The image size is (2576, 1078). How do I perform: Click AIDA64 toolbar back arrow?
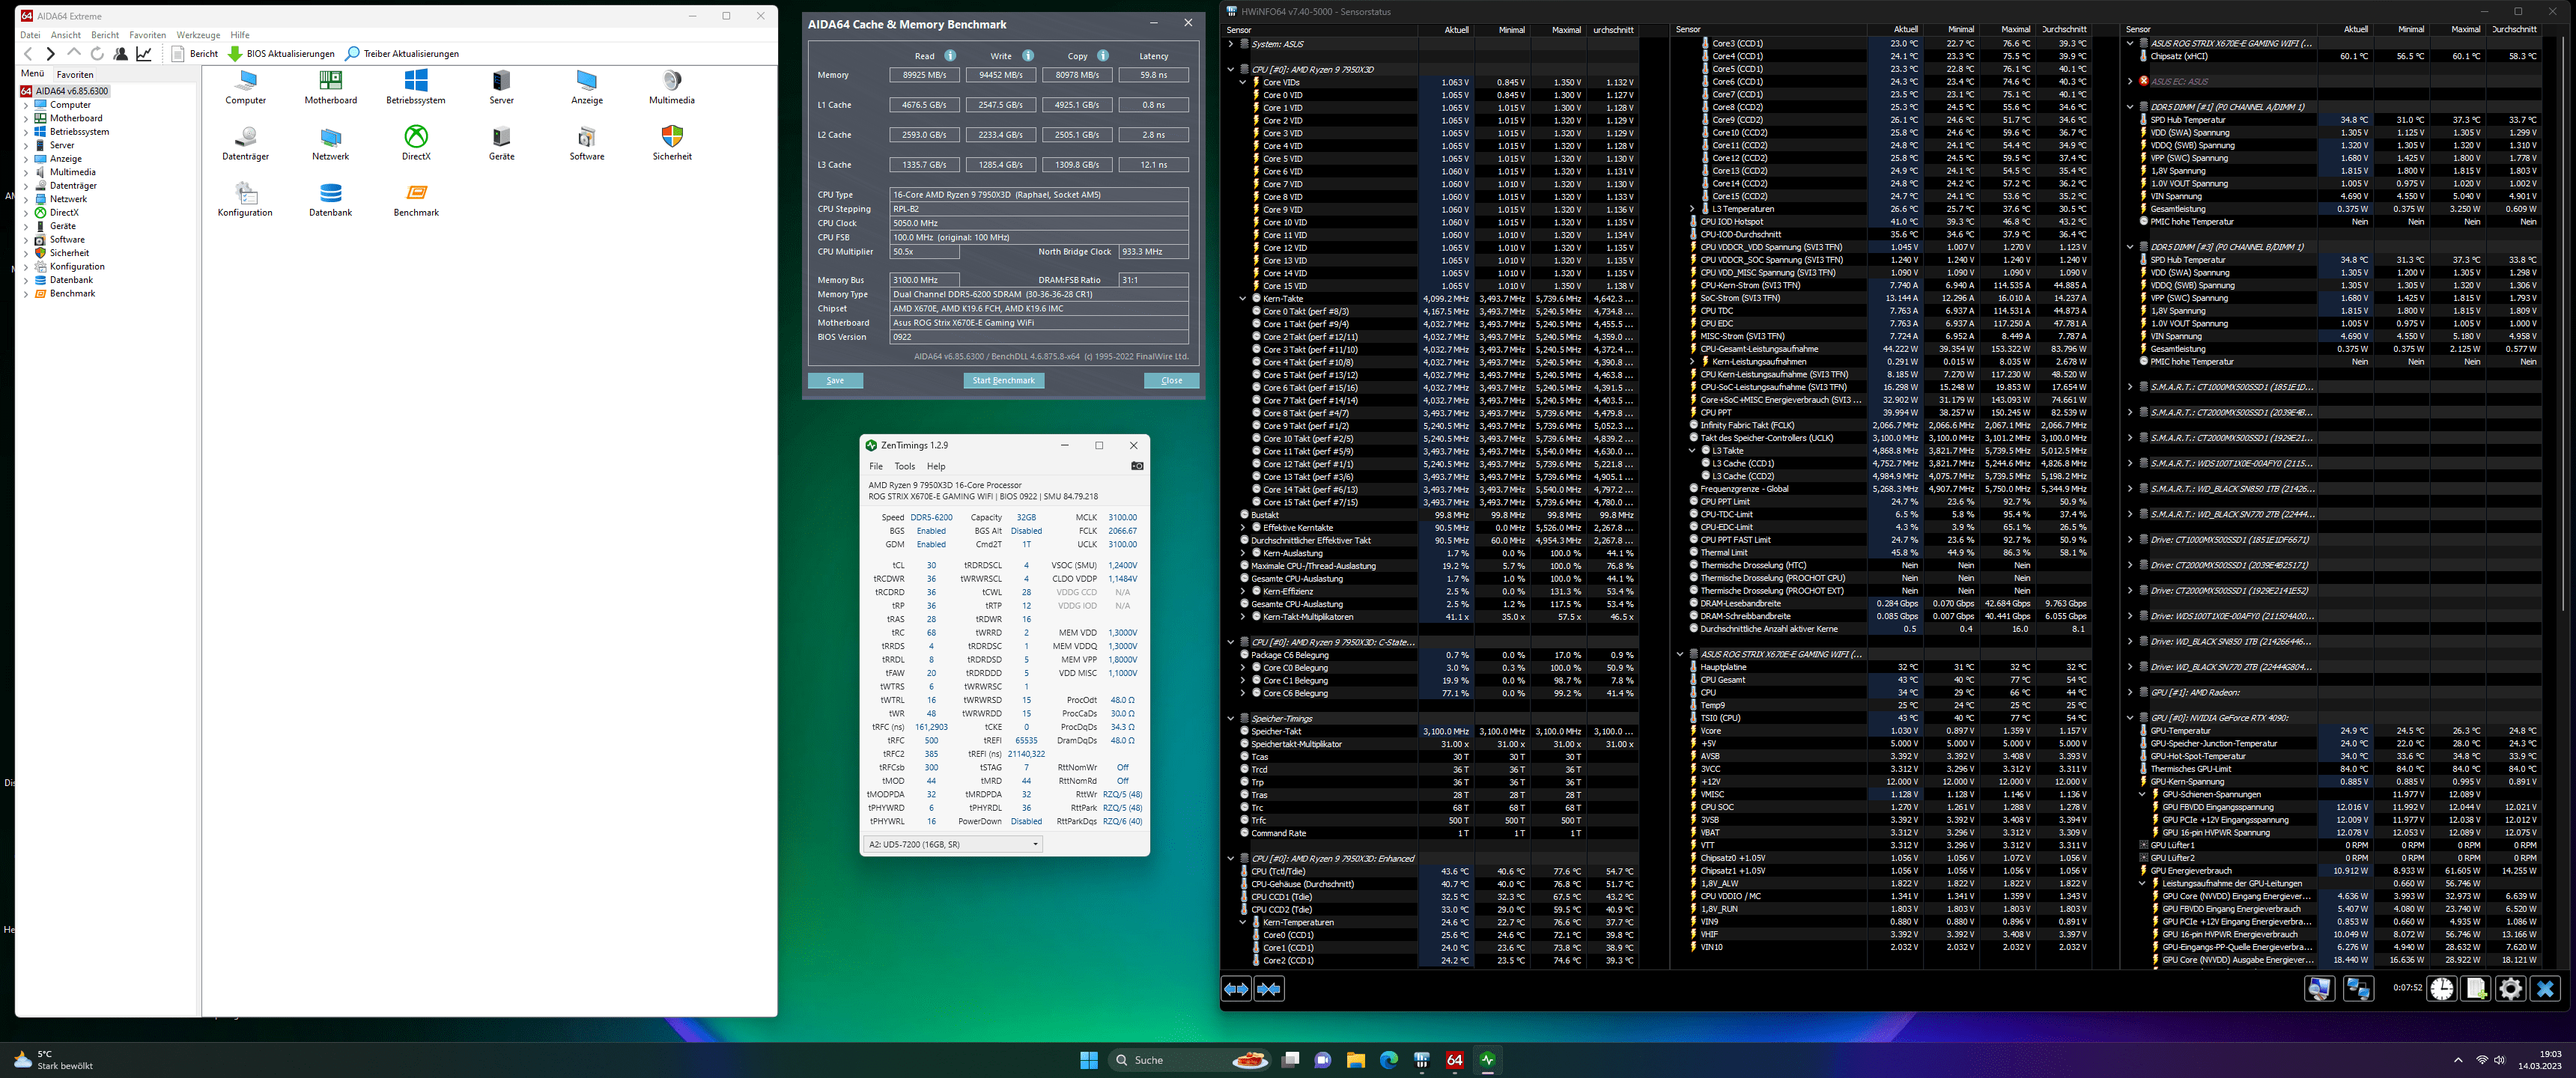(28, 54)
